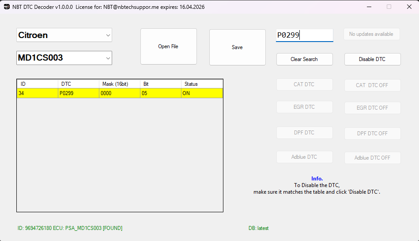Click the Status column header
Screen dimensions: 419x241
[x=202, y=84]
